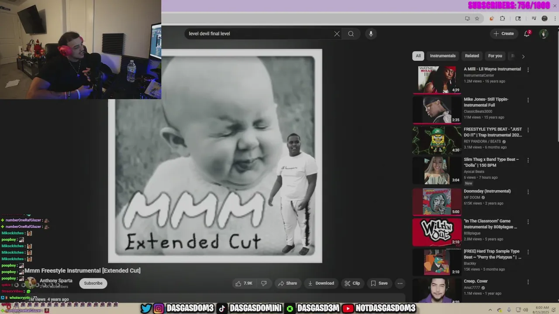The height and width of the screenshot is (314, 559).
Task: Click the Create button
Action: pyautogui.click(x=504, y=34)
